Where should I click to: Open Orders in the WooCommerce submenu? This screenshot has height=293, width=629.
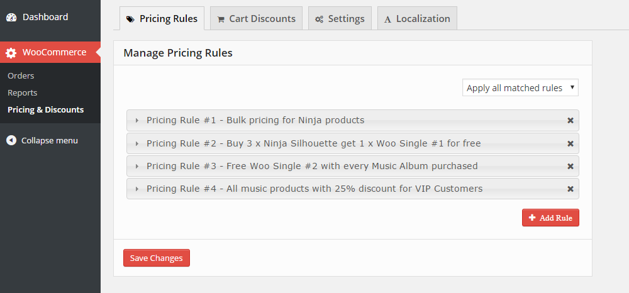[x=21, y=75]
